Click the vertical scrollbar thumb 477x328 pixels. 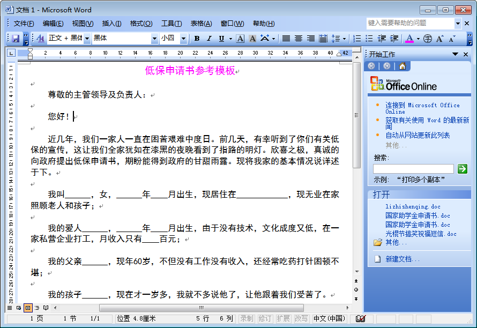click(356, 115)
